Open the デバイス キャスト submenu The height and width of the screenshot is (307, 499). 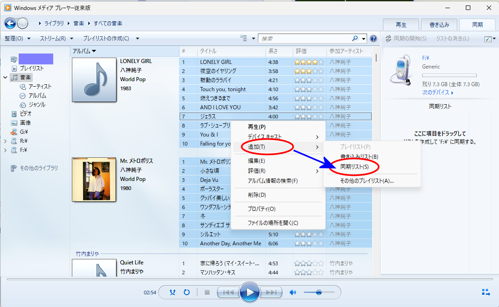(277, 136)
